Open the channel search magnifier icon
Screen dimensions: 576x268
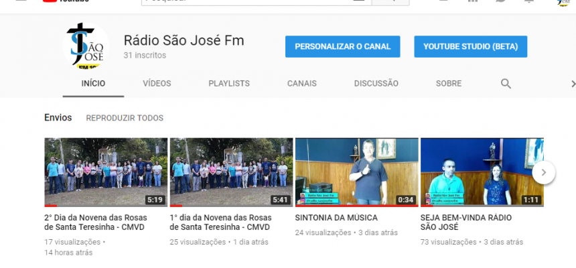point(506,84)
